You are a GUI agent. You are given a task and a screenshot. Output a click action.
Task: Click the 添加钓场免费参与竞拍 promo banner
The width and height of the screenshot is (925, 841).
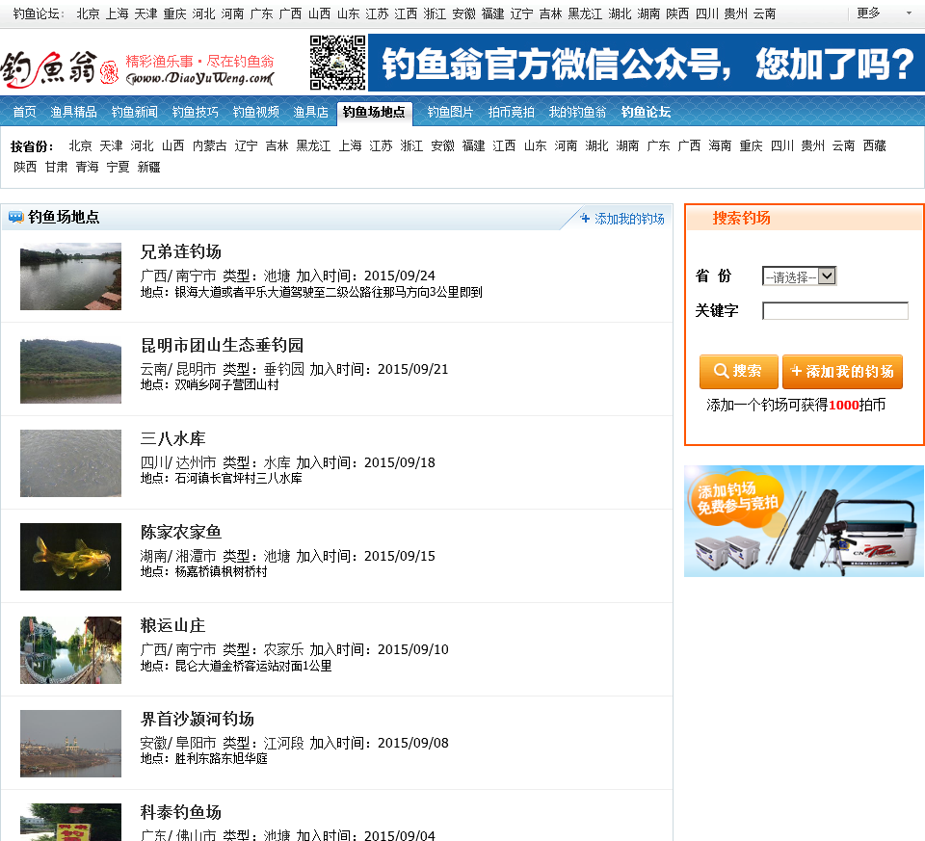(804, 521)
